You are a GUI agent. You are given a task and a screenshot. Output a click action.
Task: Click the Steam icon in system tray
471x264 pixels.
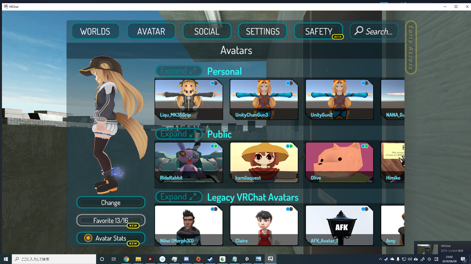386,259
